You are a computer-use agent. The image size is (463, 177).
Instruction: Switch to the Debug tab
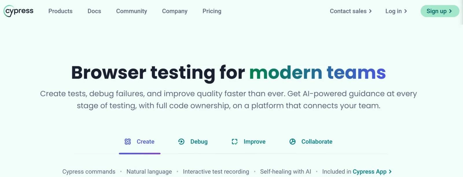(199, 141)
